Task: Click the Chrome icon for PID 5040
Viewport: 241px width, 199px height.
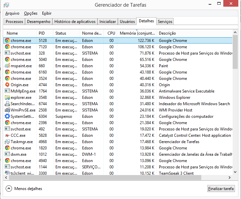Action: (7, 60)
